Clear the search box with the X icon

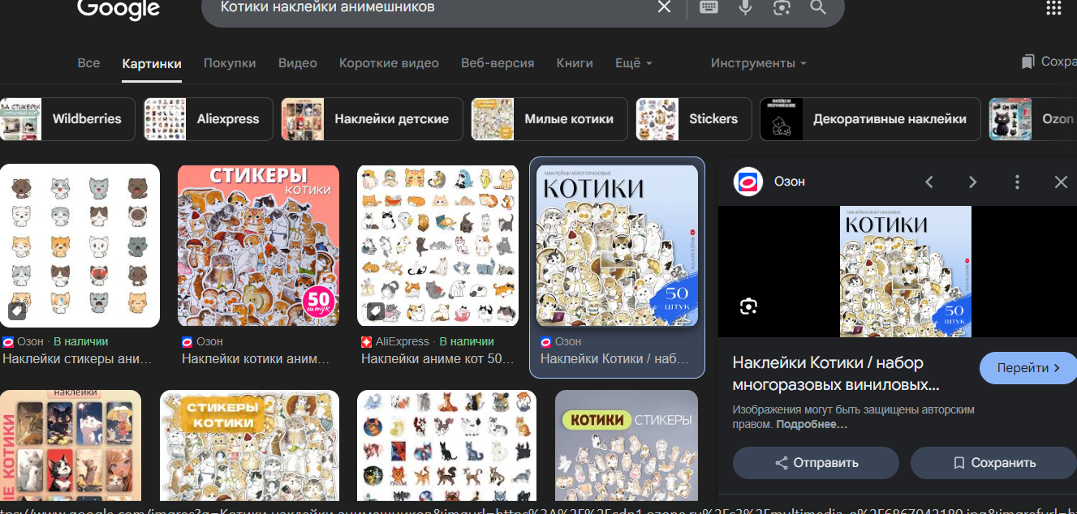pyautogui.click(x=664, y=7)
